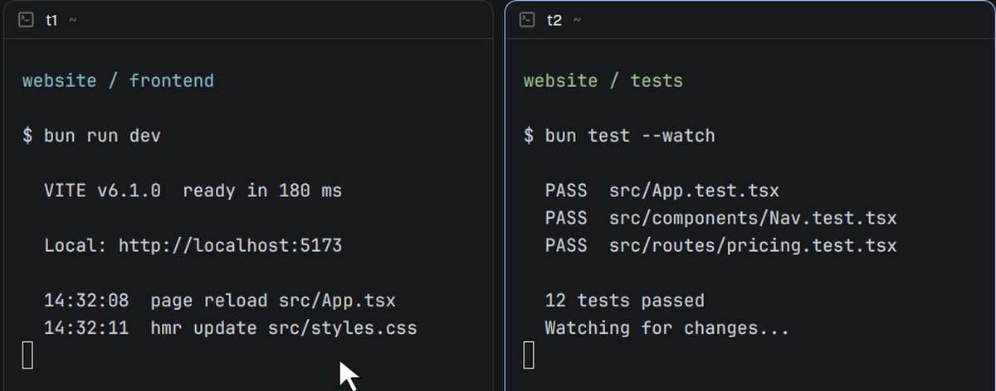Image resolution: width=996 pixels, height=391 pixels.
Task: Click the '12 tests passed' line
Action: pos(625,301)
